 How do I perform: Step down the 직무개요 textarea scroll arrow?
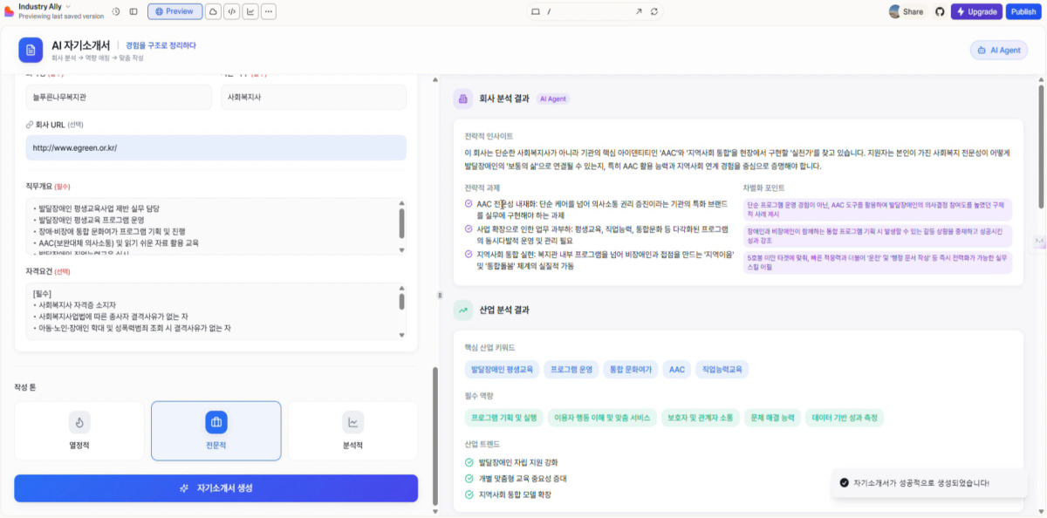coord(401,249)
